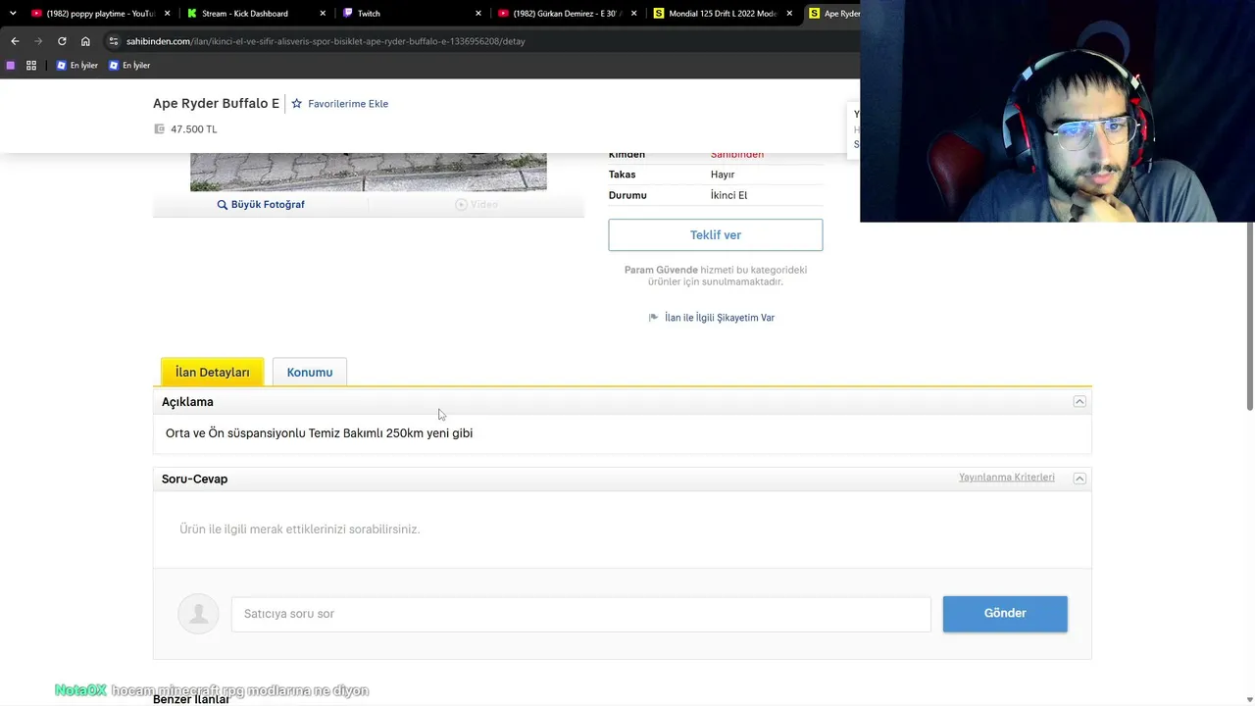1255x706 pixels.
Task: Open 'İlan ile İlgili Şikayetim Var' link
Action: (x=720, y=318)
